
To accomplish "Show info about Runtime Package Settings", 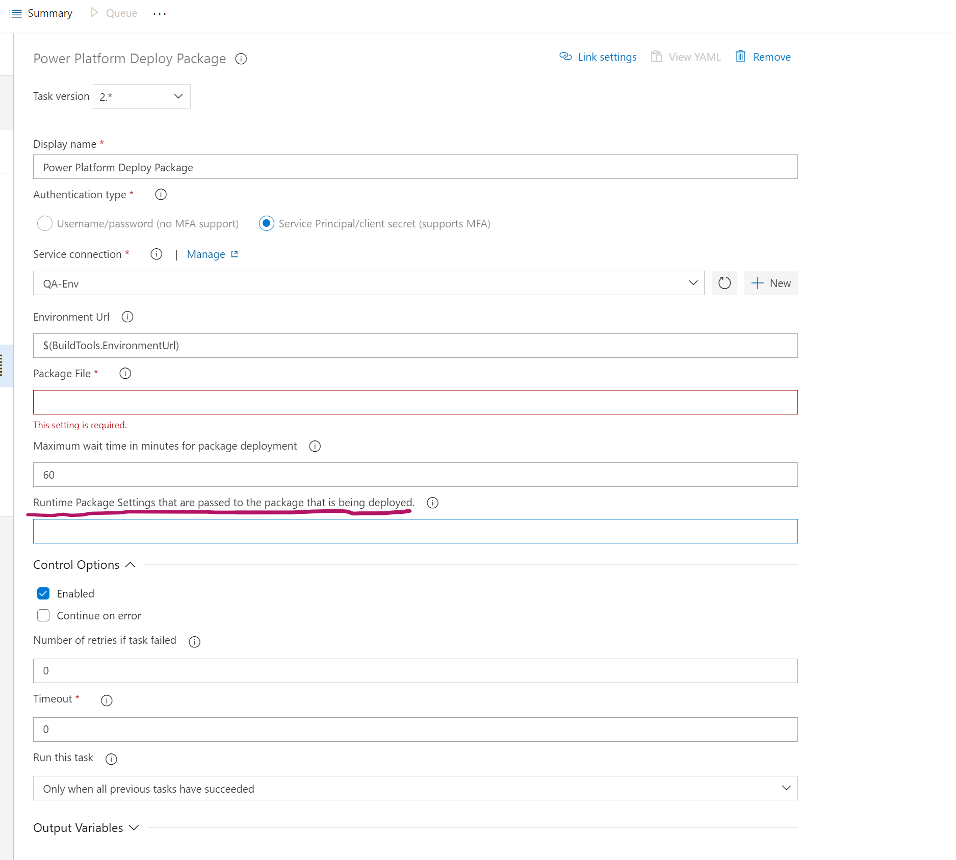I will pos(432,503).
